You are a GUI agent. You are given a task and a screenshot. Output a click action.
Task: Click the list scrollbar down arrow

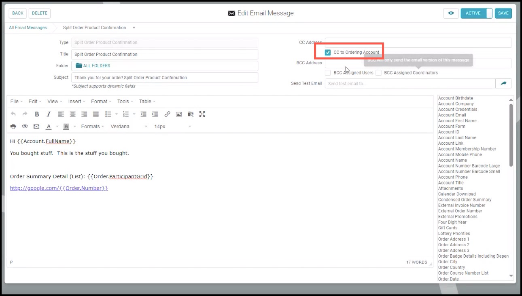point(511,276)
